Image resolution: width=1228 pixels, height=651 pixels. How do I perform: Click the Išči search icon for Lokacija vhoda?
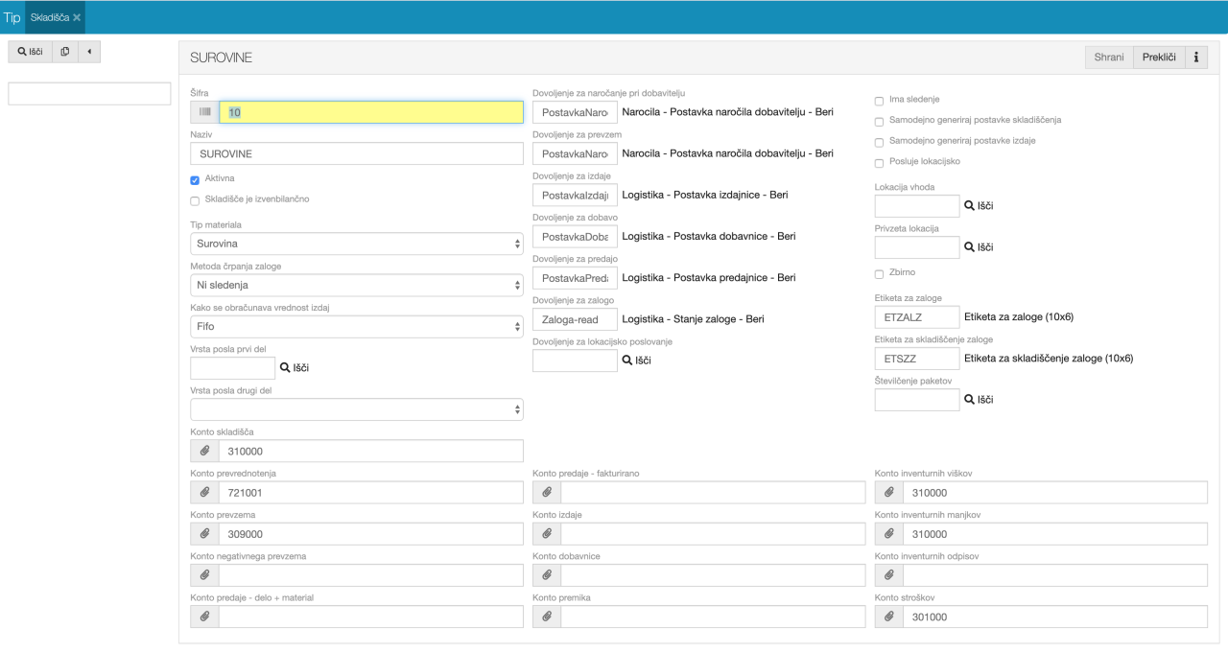coord(979,206)
